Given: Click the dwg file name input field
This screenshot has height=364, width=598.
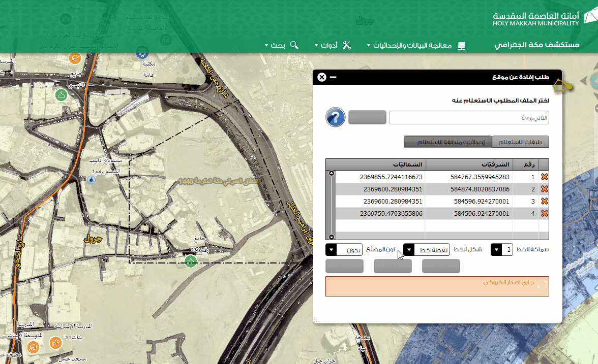Looking at the screenshot, I should pyautogui.click(x=469, y=118).
